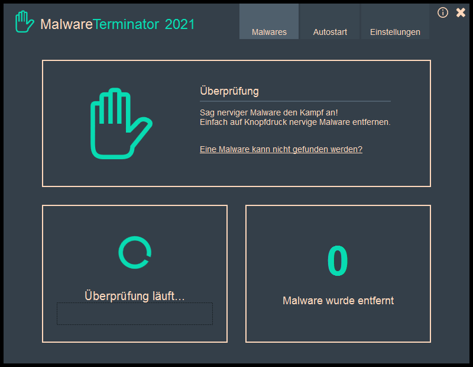
Task: Click the 'Überprüfung' heading
Action: coord(229,91)
